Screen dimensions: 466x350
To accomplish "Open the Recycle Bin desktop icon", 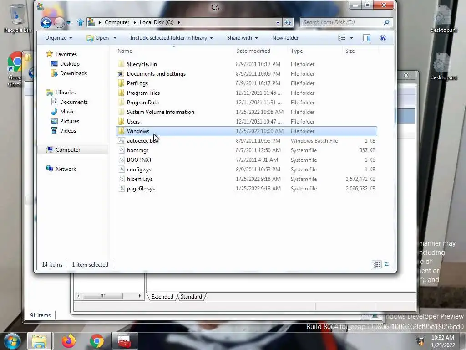I will point(17,18).
